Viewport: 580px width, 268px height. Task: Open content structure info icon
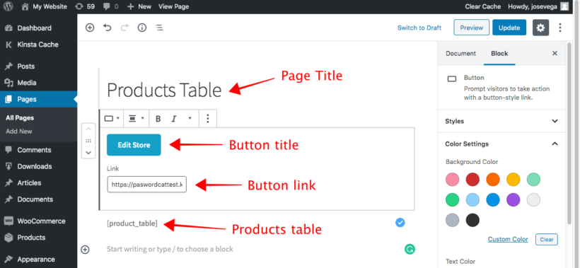142,28
